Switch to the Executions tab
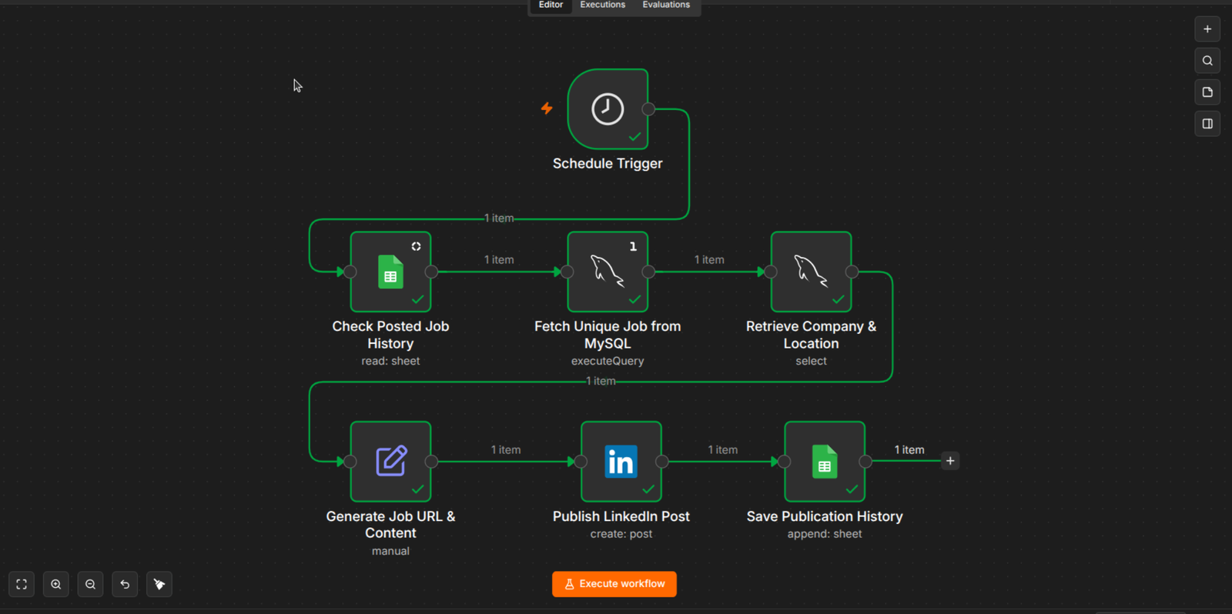 603,5
